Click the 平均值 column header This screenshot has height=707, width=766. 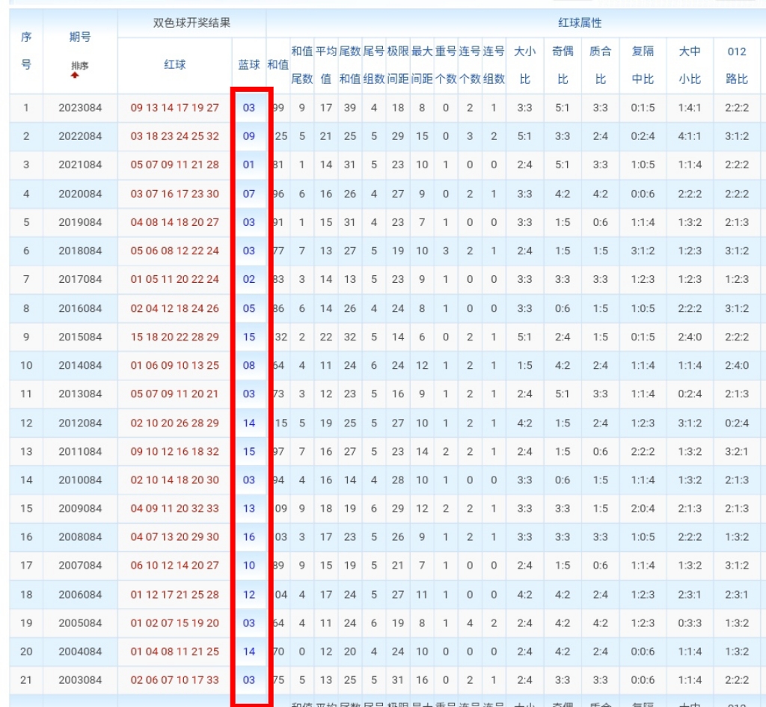click(x=326, y=65)
